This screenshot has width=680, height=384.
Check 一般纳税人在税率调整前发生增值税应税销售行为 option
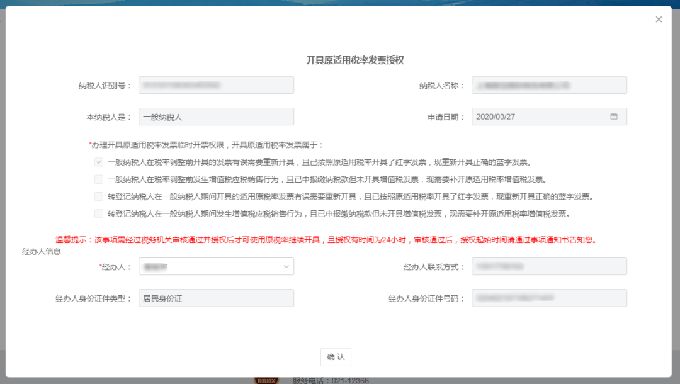(x=99, y=179)
